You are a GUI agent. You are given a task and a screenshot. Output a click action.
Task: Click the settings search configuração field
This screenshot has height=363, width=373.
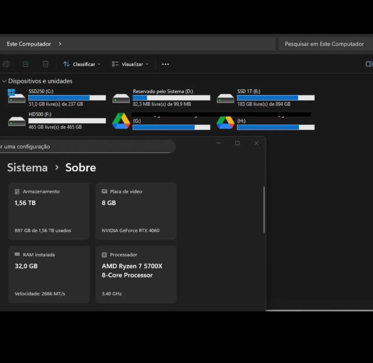coord(87,146)
